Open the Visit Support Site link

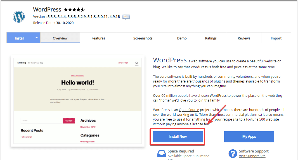click(252, 156)
